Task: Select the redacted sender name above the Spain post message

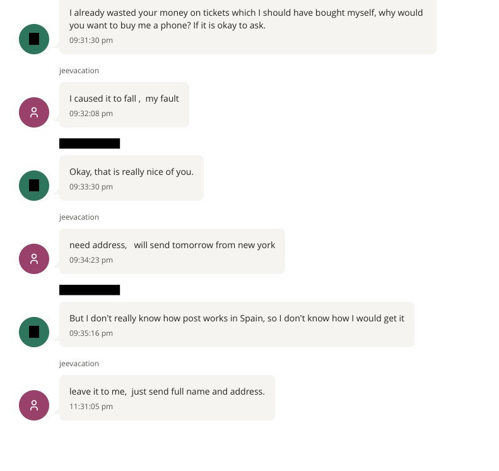Action: click(90, 290)
